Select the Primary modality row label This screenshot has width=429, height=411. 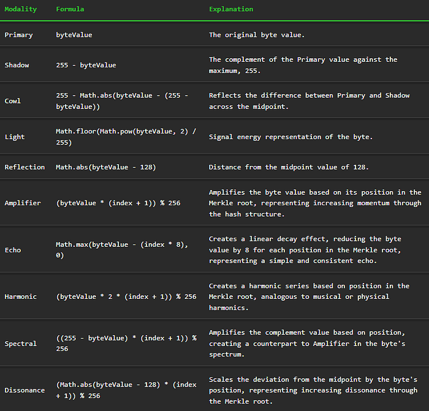click(x=18, y=35)
